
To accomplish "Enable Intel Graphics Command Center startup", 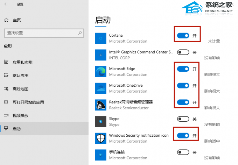I will [x=183, y=52].
